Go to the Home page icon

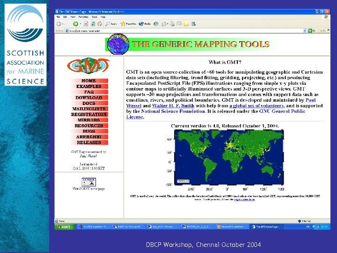(100, 24)
